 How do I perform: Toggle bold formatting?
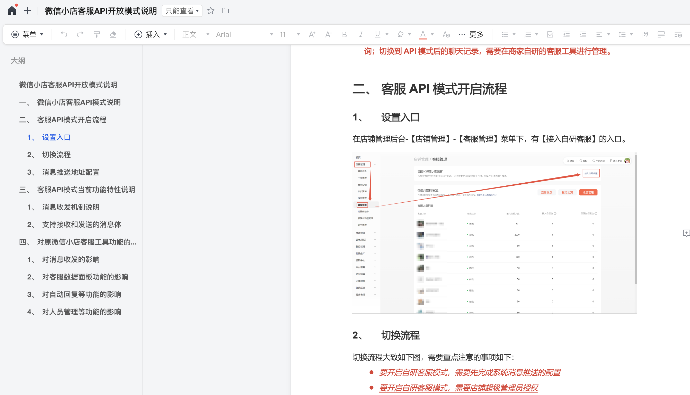tap(344, 34)
